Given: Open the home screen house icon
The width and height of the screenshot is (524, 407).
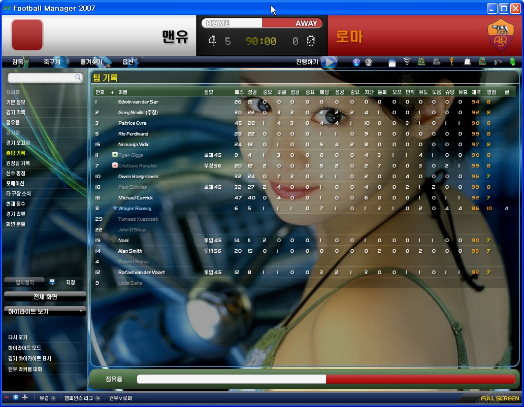Looking at the screenshot, I should point(392,62).
